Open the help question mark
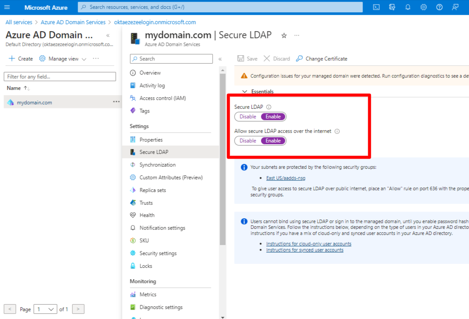Viewport: 469px width, 319px height. (x=439, y=7)
